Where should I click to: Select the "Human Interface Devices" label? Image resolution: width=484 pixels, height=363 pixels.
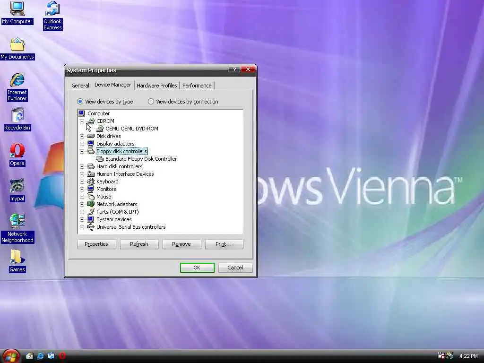(125, 174)
